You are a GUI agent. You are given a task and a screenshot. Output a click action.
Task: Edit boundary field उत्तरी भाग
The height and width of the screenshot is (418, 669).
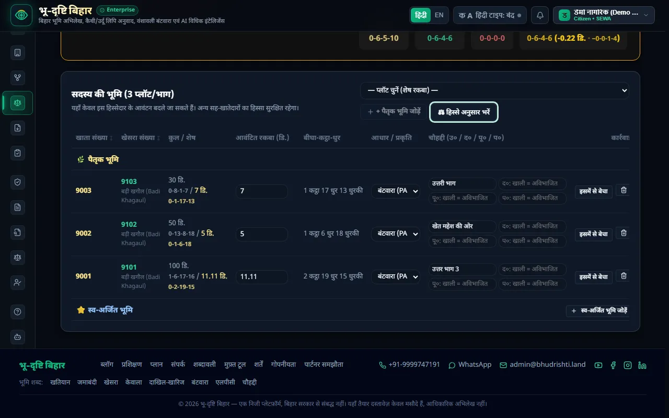click(463, 184)
